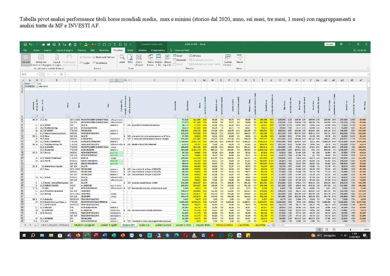Click the Accedi sign-in button
The image size is (390, 276).
click(x=330, y=44)
